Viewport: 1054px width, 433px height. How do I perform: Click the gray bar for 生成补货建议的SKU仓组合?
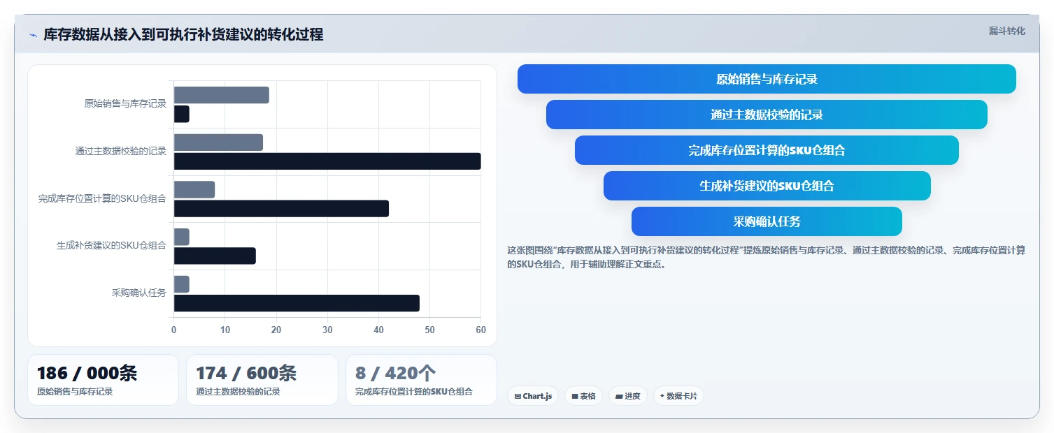point(182,237)
